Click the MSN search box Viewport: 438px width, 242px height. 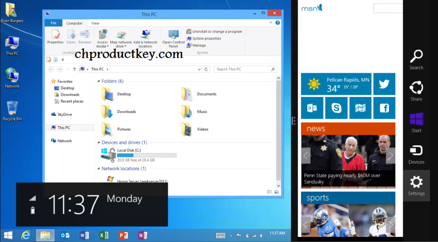pos(388,9)
